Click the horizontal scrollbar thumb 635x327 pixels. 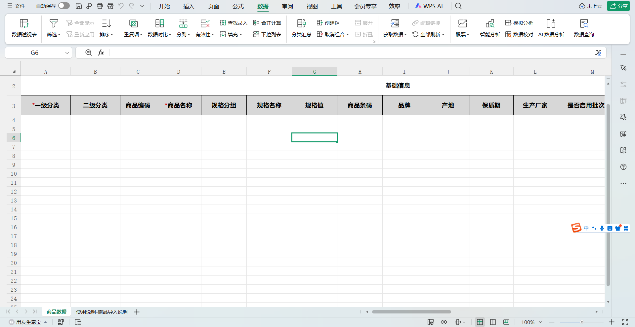click(x=411, y=312)
